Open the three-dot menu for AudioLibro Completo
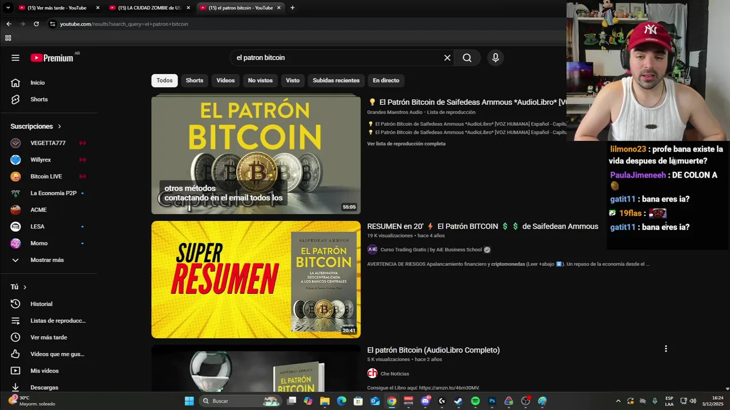This screenshot has width=730, height=410. 666,348
